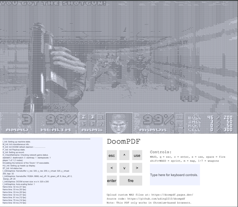238x207 pixels.
Task: Click the ammo count display
Action: pos(27,119)
